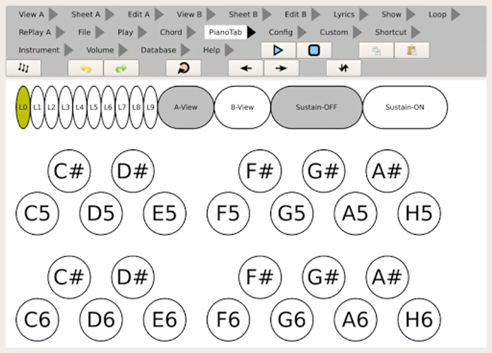The height and width of the screenshot is (353, 492).
Task: Play the H6 note key
Action: pos(419,320)
